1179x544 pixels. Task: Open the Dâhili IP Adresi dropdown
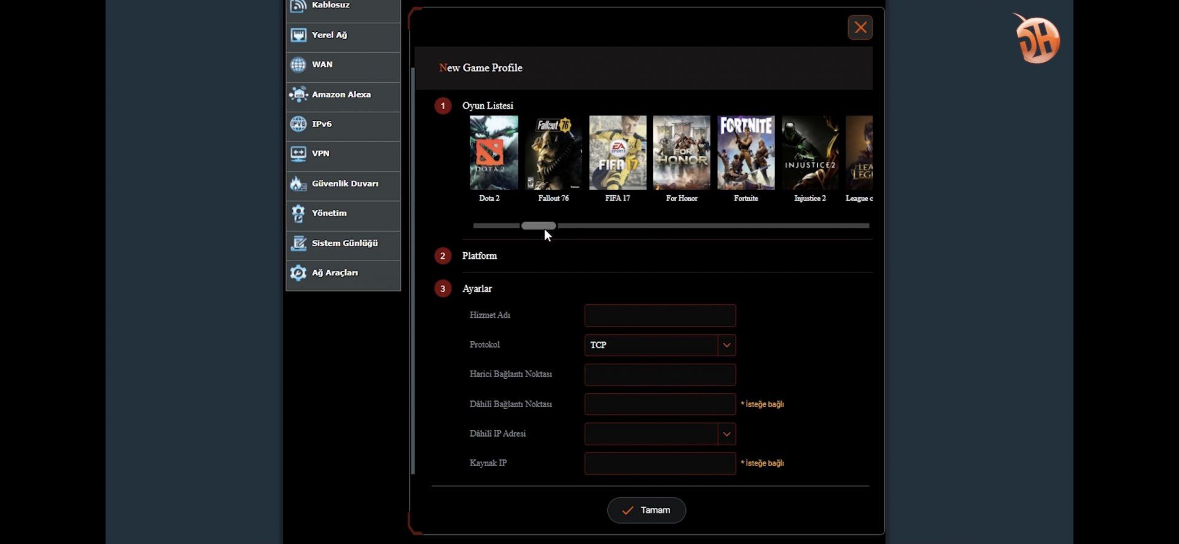point(660,434)
